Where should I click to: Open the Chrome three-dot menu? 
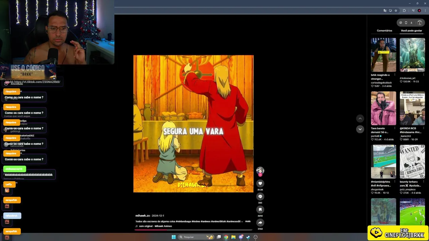click(x=425, y=11)
